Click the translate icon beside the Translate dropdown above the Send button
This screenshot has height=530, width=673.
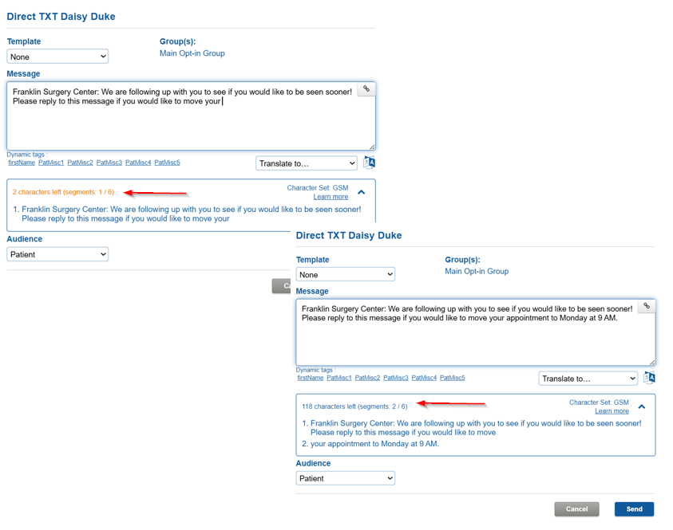click(x=649, y=378)
